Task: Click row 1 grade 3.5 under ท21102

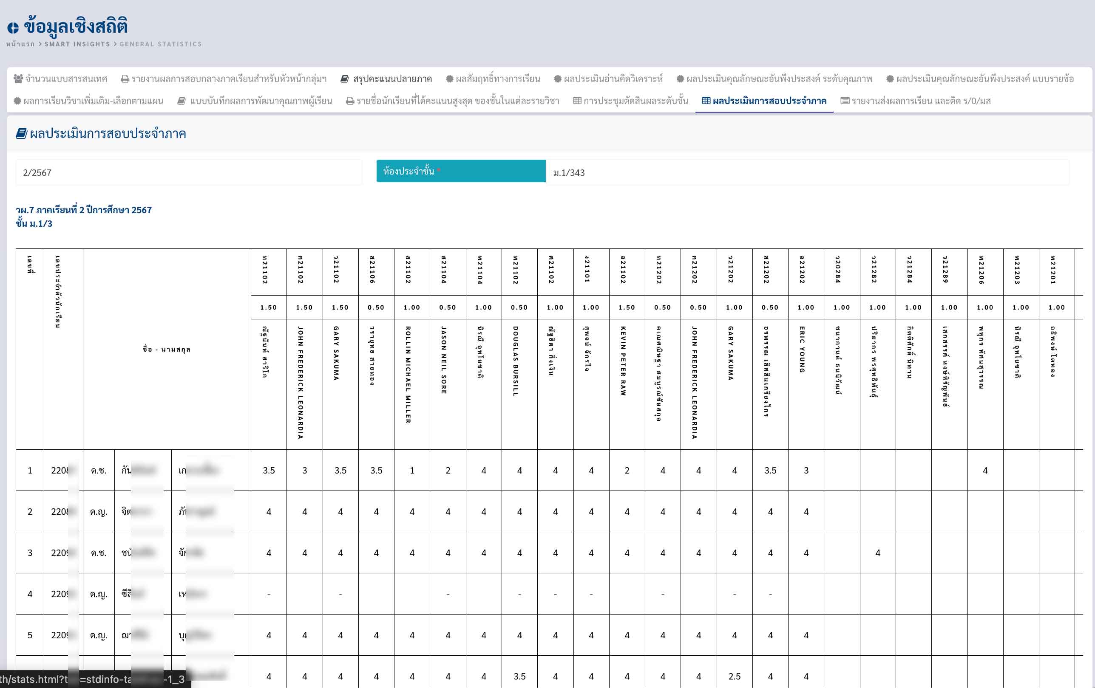Action: pyautogui.click(x=269, y=470)
